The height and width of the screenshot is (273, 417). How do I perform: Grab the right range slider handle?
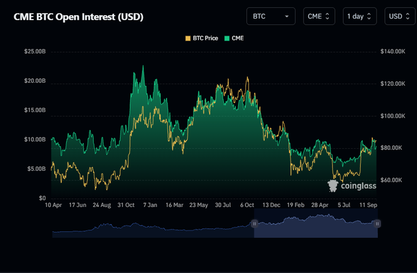[x=377, y=223]
